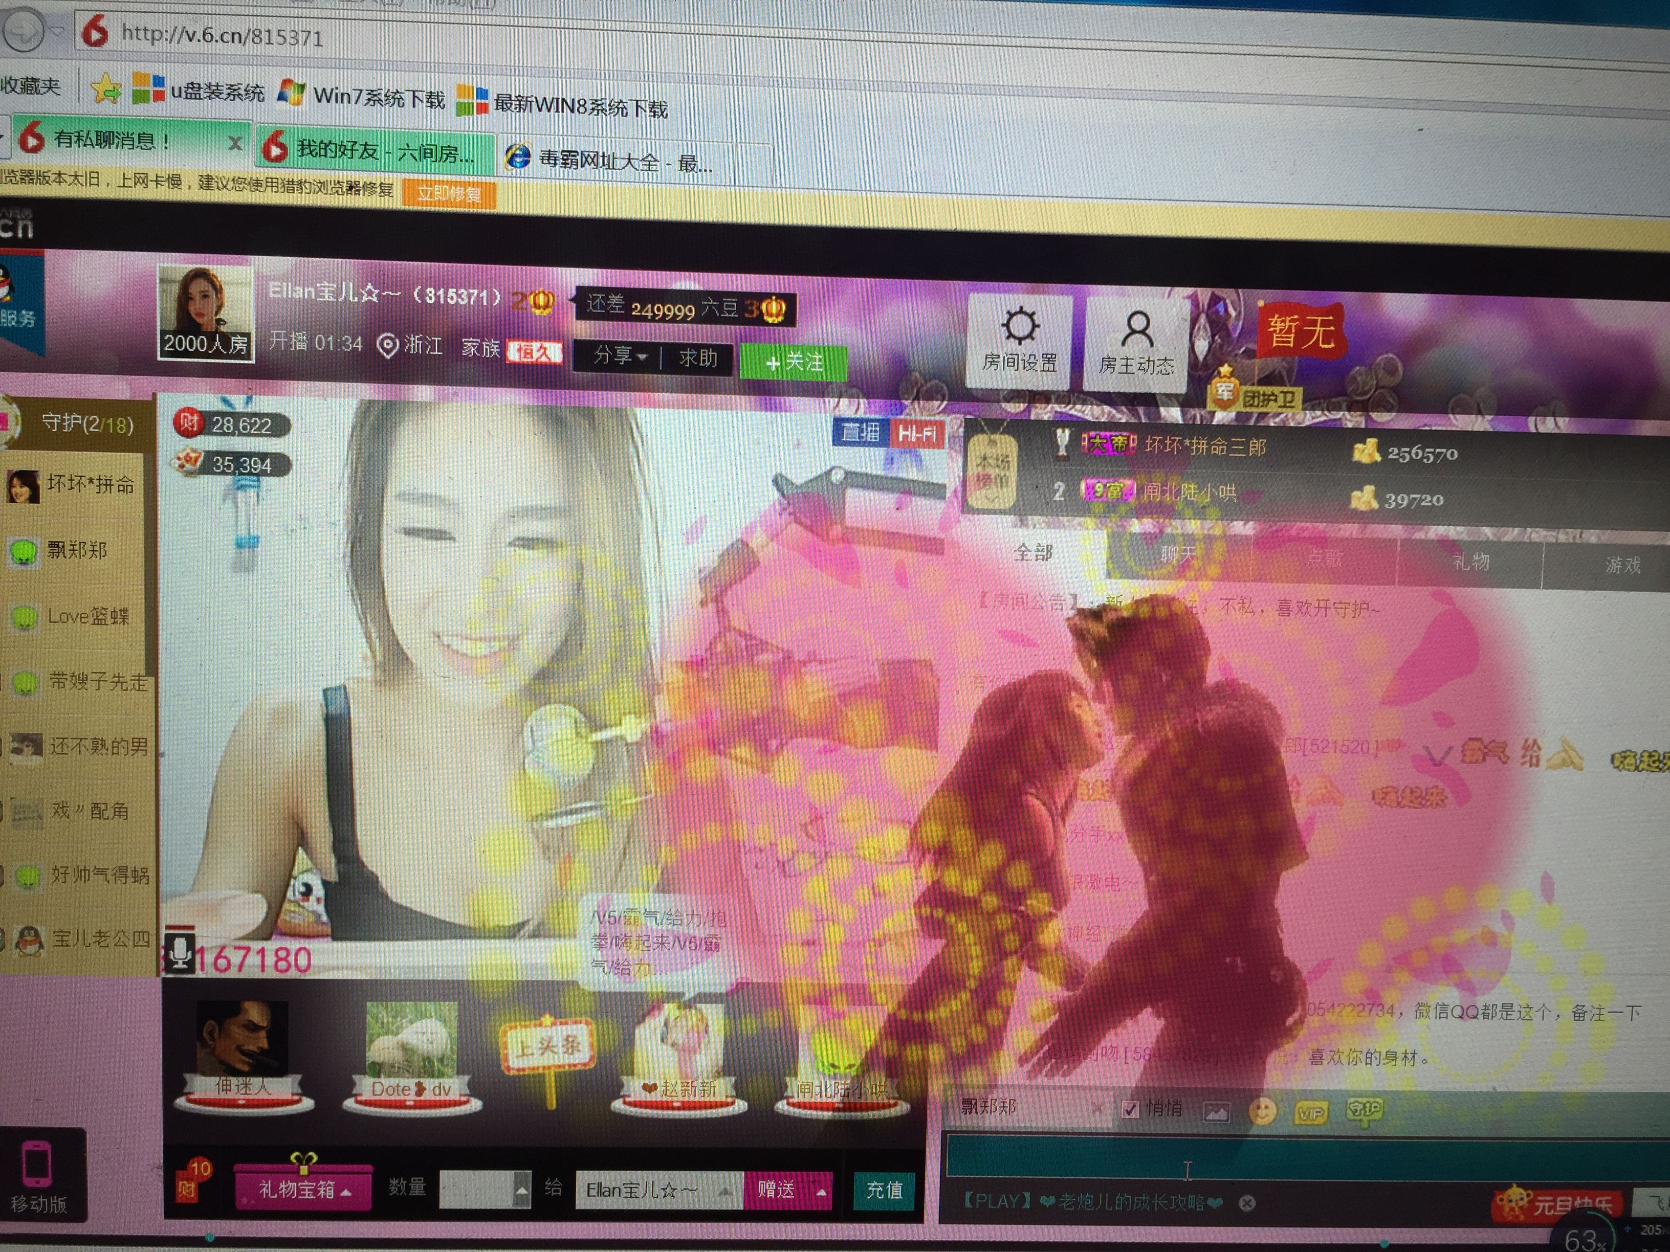Click the image upload icon in chat
This screenshot has height=1252, width=1670.
[1216, 1111]
